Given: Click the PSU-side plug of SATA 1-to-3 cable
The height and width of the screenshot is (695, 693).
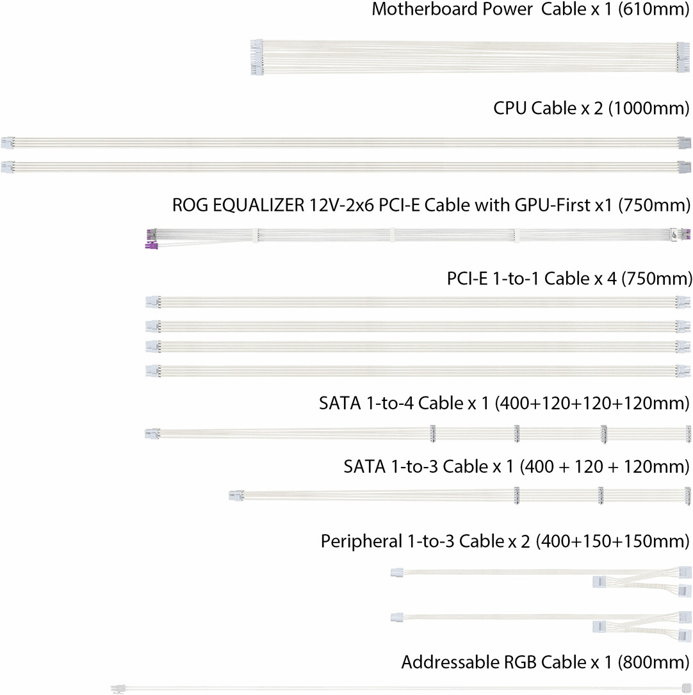Looking at the screenshot, I should pyautogui.click(x=236, y=495).
